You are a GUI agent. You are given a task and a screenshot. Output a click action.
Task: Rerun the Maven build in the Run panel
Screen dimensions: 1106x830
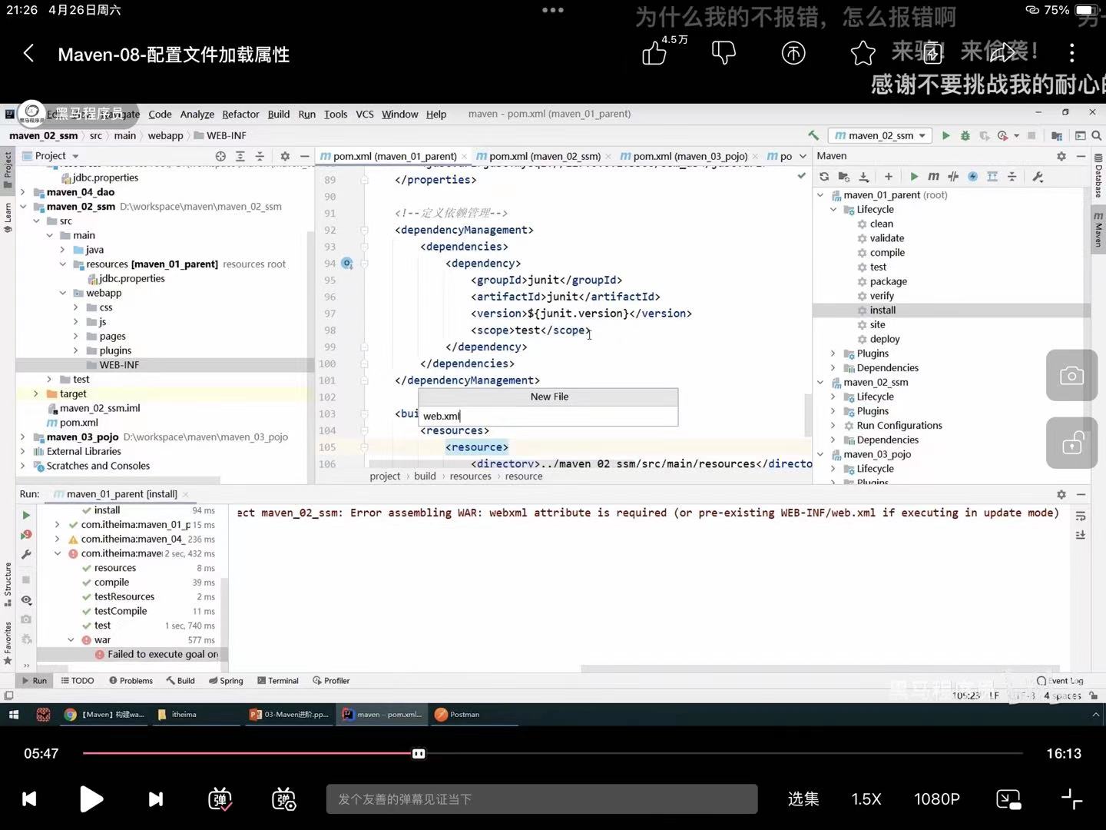26,515
